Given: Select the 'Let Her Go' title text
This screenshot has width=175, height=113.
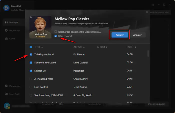Looking at the screenshot, I should tap(40, 71).
